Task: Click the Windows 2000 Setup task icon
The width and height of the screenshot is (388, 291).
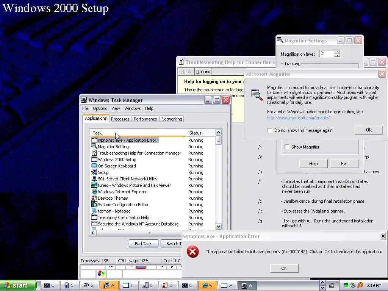Action: click(94, 160)
